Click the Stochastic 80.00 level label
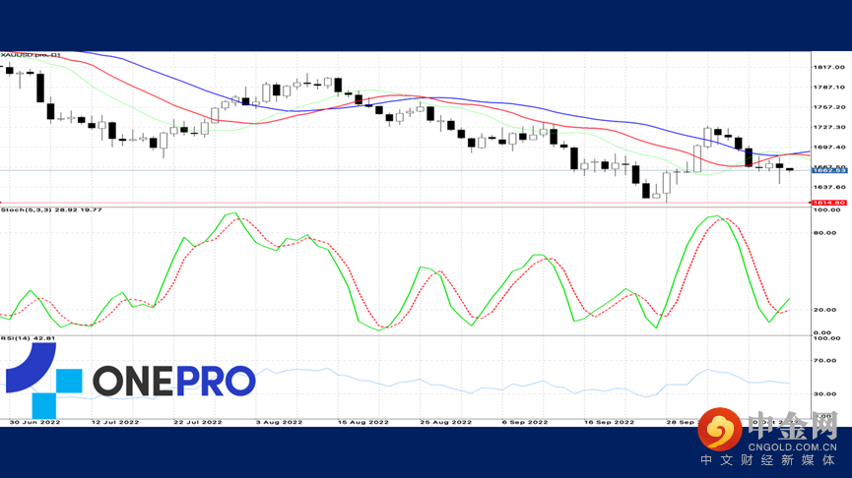 (824, 233)
